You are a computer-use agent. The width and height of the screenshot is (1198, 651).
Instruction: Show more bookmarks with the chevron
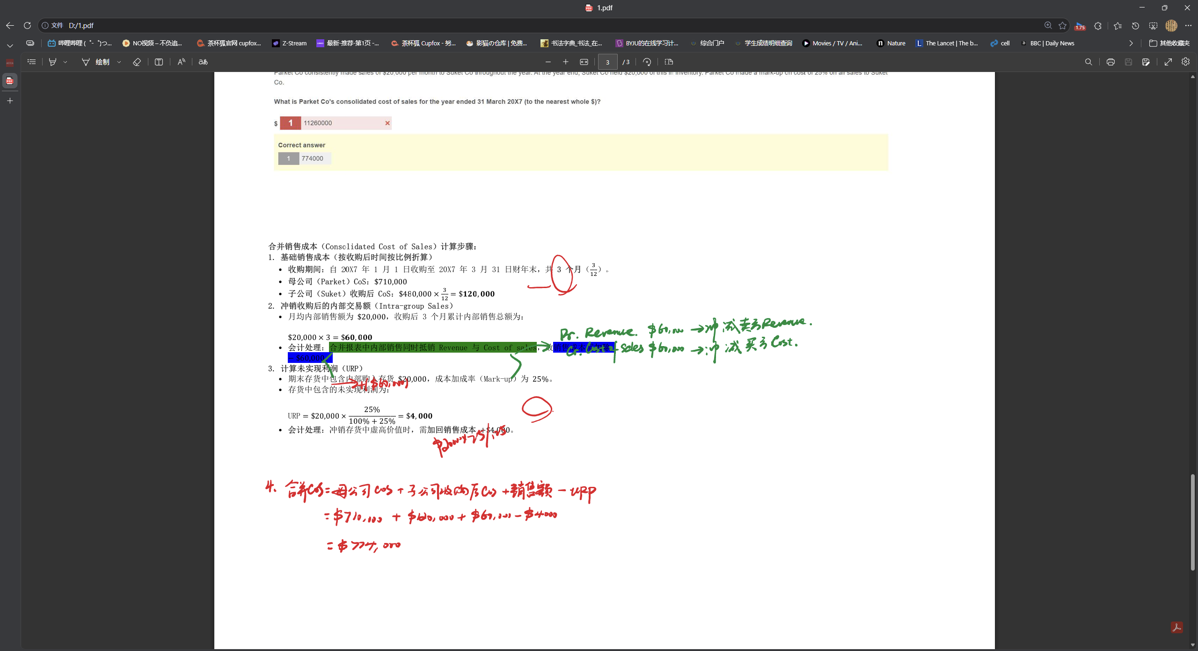(1131, 43)
